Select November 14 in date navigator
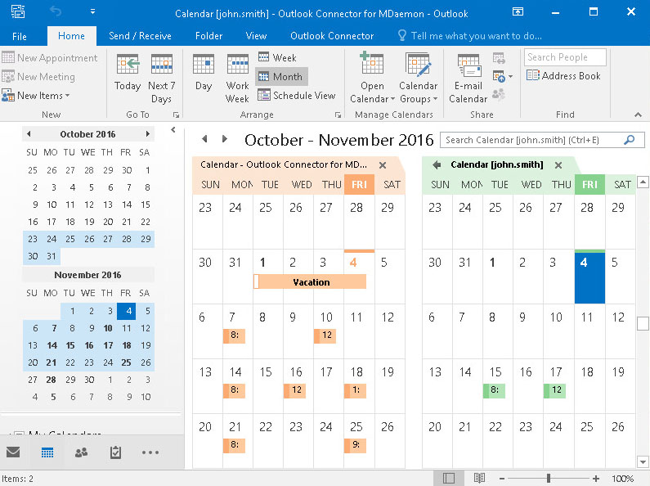The height and width of the screenshot is (486, 650). click(52, 345)
